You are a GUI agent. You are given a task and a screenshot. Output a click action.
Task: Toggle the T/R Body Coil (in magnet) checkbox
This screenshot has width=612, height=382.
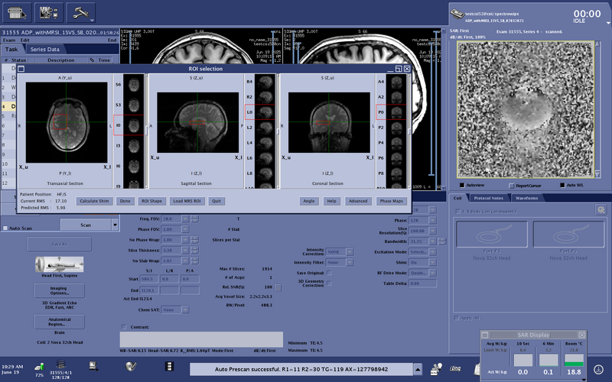pyautogui.click(x=457, y=212)
